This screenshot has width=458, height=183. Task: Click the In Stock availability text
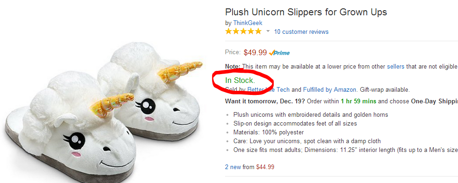(x=240, y=80)
